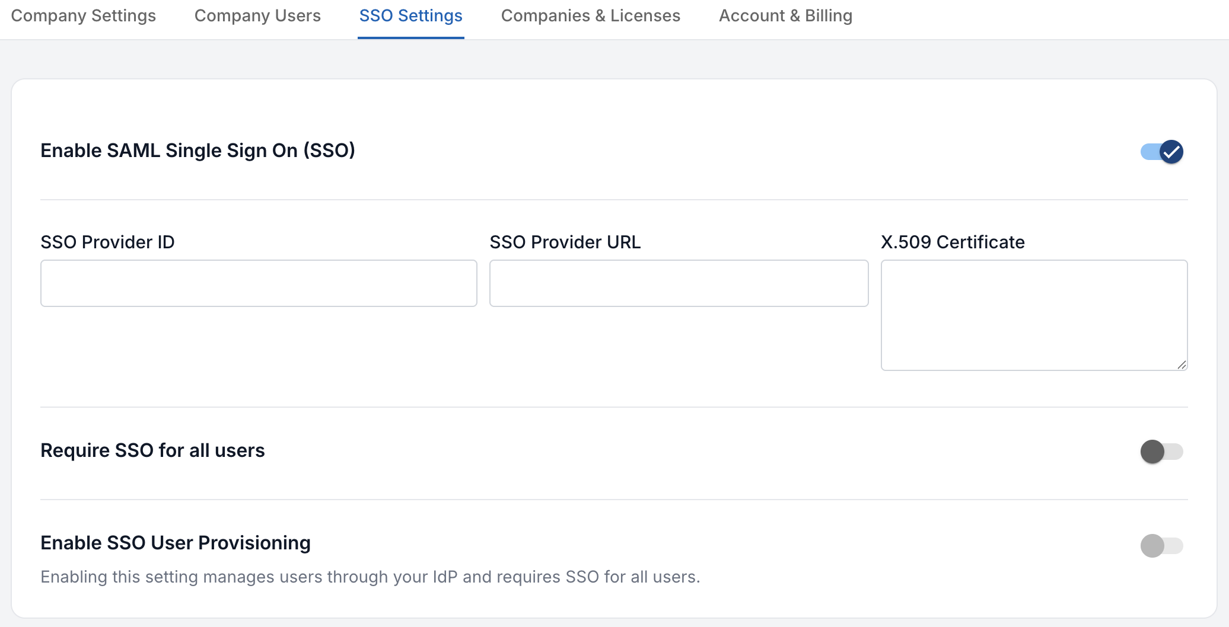This screenshot has width=1229, height=627.
Task: Click the SSO Provider URL label
Action: coord(565,242)
